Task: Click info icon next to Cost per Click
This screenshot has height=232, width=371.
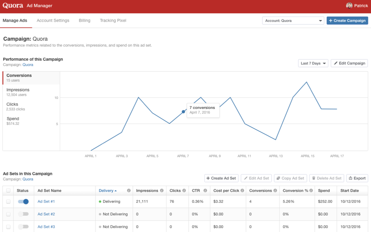Action: 242,191
